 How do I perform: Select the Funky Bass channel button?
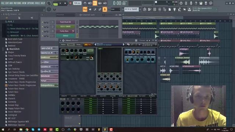tap(65, 31)
